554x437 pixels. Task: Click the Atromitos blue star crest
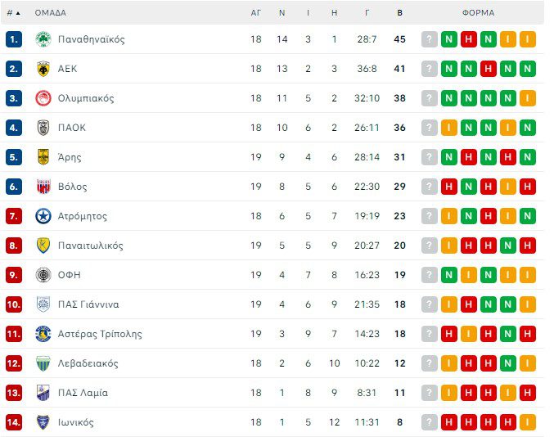pyautogui.click(x=43, y=216)
